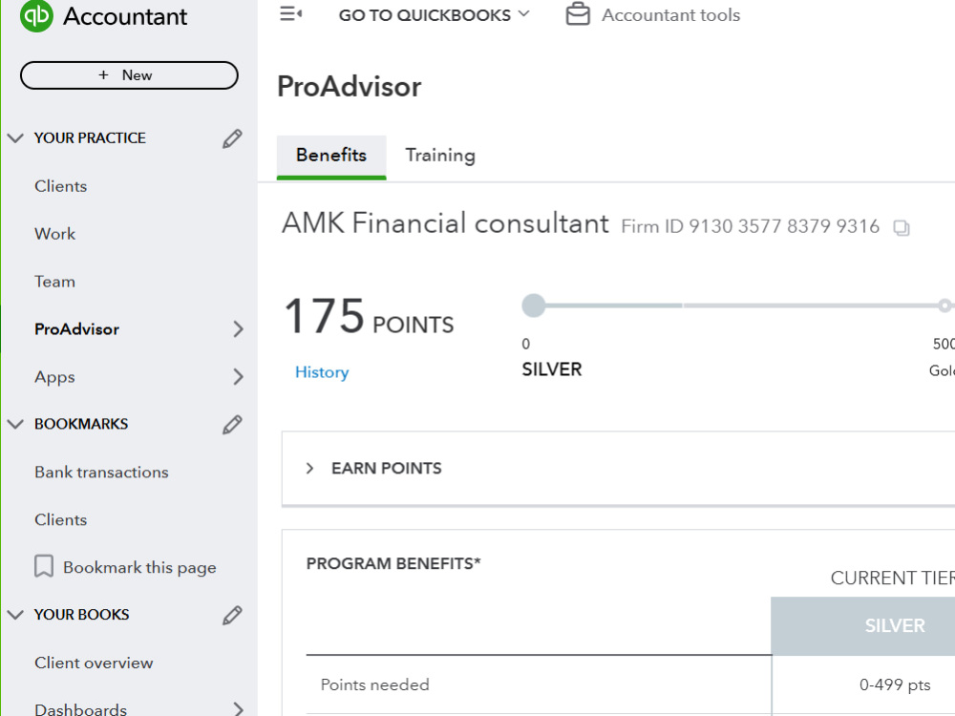This screenshot has height=716, width=955.
Task: Edit Your Practice section with pencil icon
Action: 232,138
